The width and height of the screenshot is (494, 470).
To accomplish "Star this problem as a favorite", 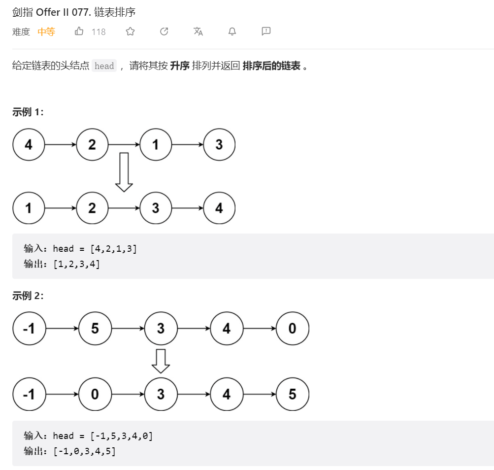I will pos(130,32).
